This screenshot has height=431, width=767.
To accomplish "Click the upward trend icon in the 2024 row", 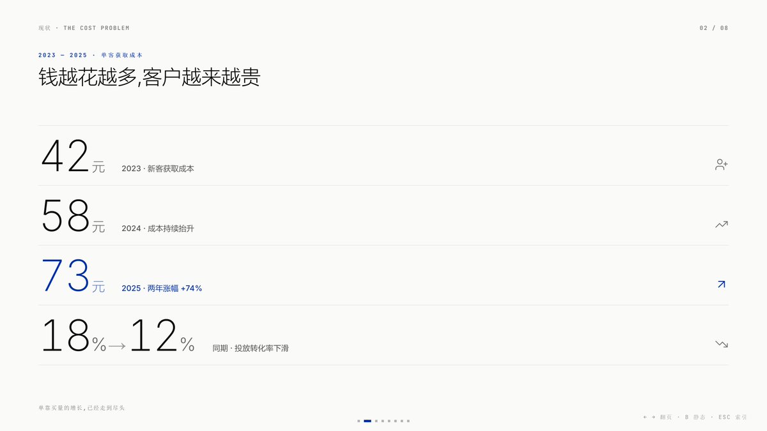I will click(722, 224).
